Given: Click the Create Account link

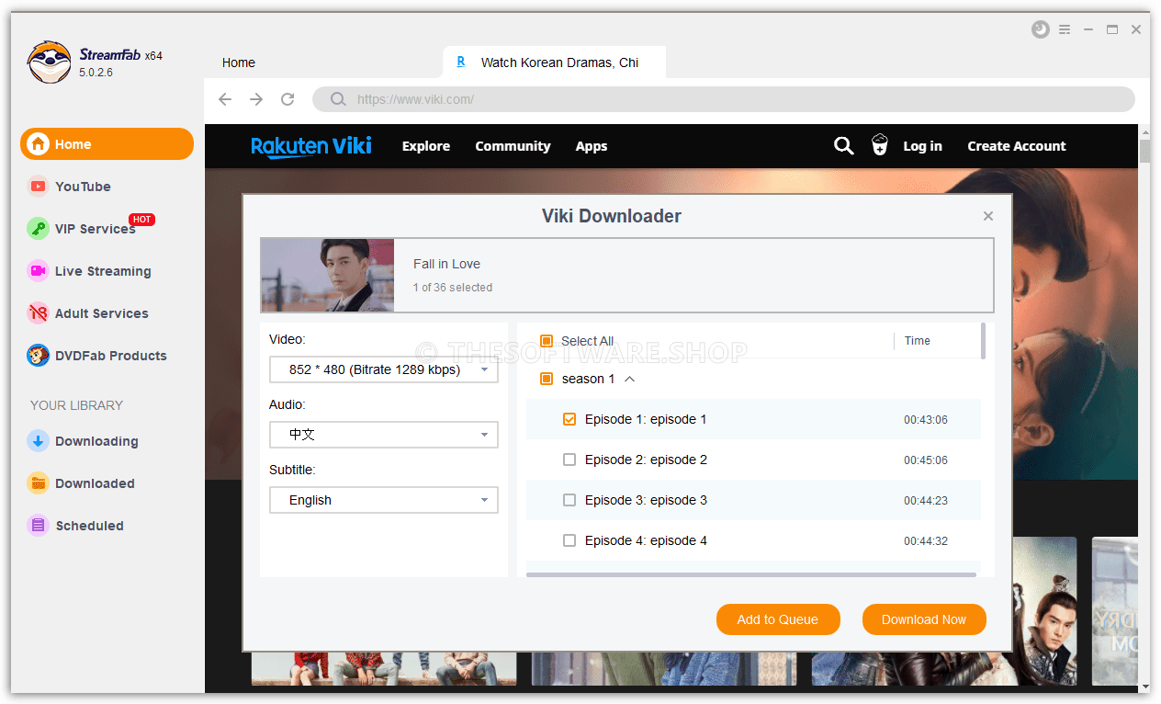Looking at the screenshot, I should pos(1017,146).
